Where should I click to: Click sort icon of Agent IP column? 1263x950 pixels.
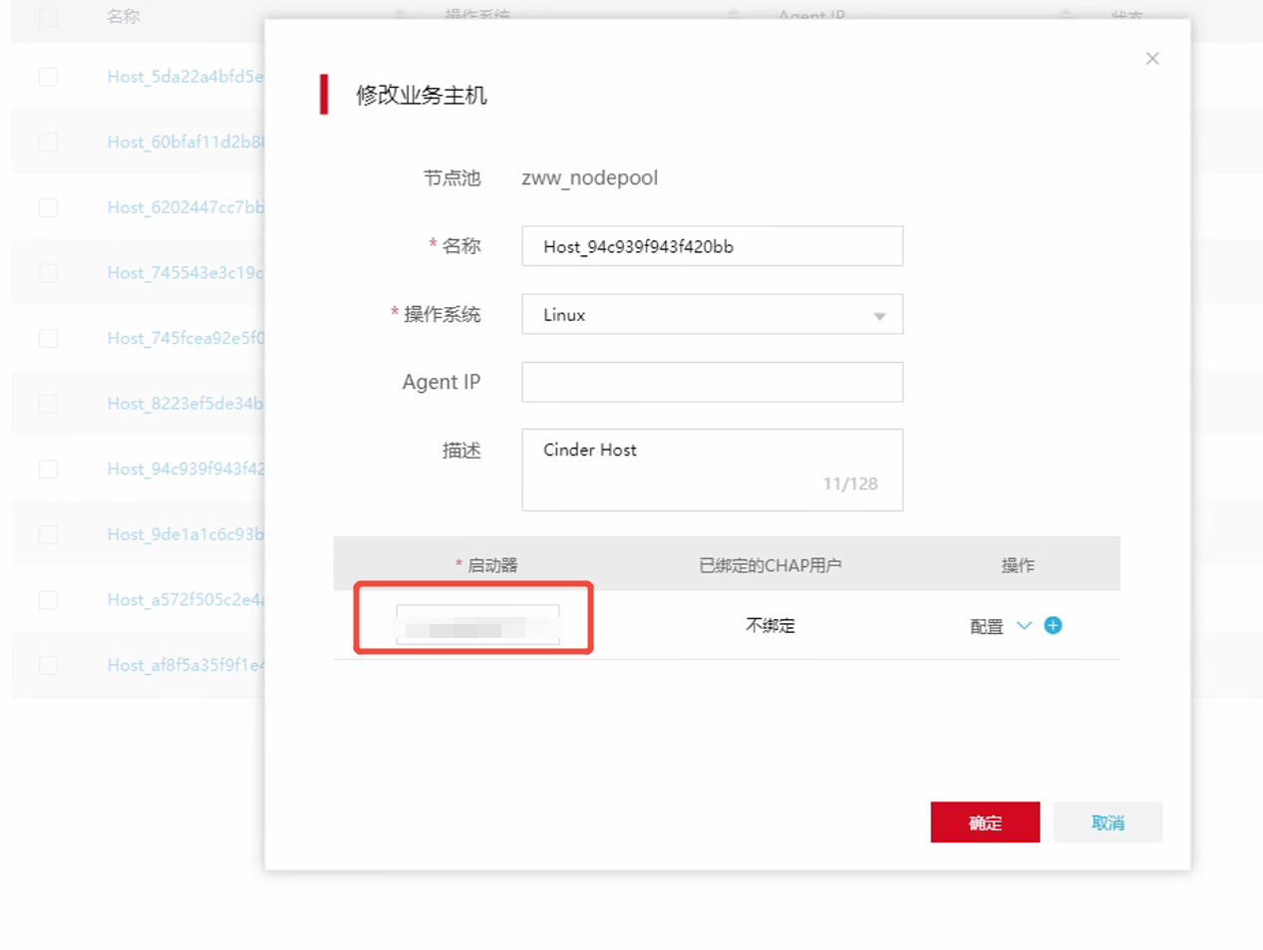point(1066,15)
